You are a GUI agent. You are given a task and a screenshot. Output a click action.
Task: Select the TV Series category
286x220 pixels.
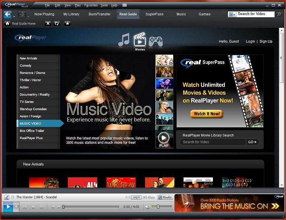39,102
